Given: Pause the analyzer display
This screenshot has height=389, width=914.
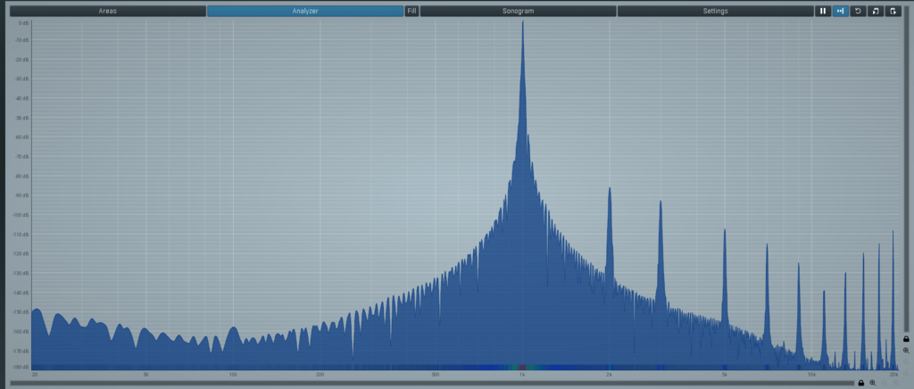Looking at the screenshot, I should pos(822,11).
